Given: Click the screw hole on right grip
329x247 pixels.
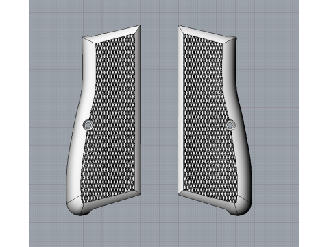Looking at the screenshot, I should click(230, 125).
